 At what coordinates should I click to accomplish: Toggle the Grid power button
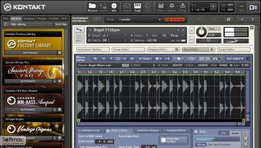coord(196,132)
